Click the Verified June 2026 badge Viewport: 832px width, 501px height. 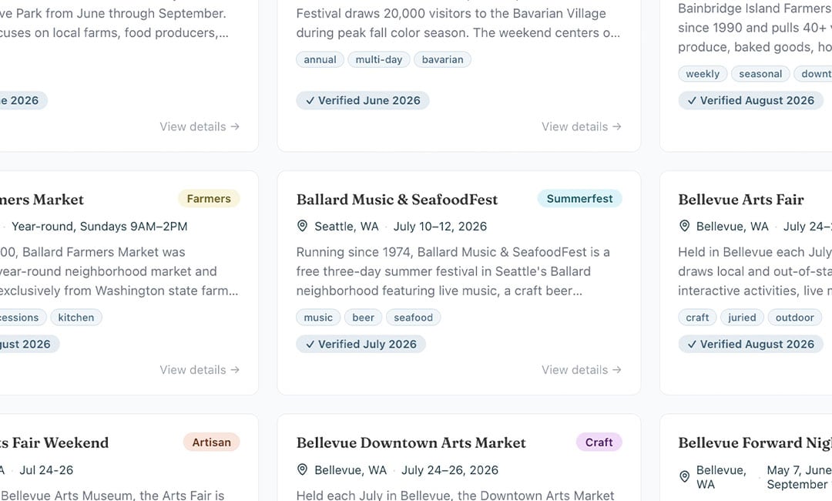click(362, 100)
